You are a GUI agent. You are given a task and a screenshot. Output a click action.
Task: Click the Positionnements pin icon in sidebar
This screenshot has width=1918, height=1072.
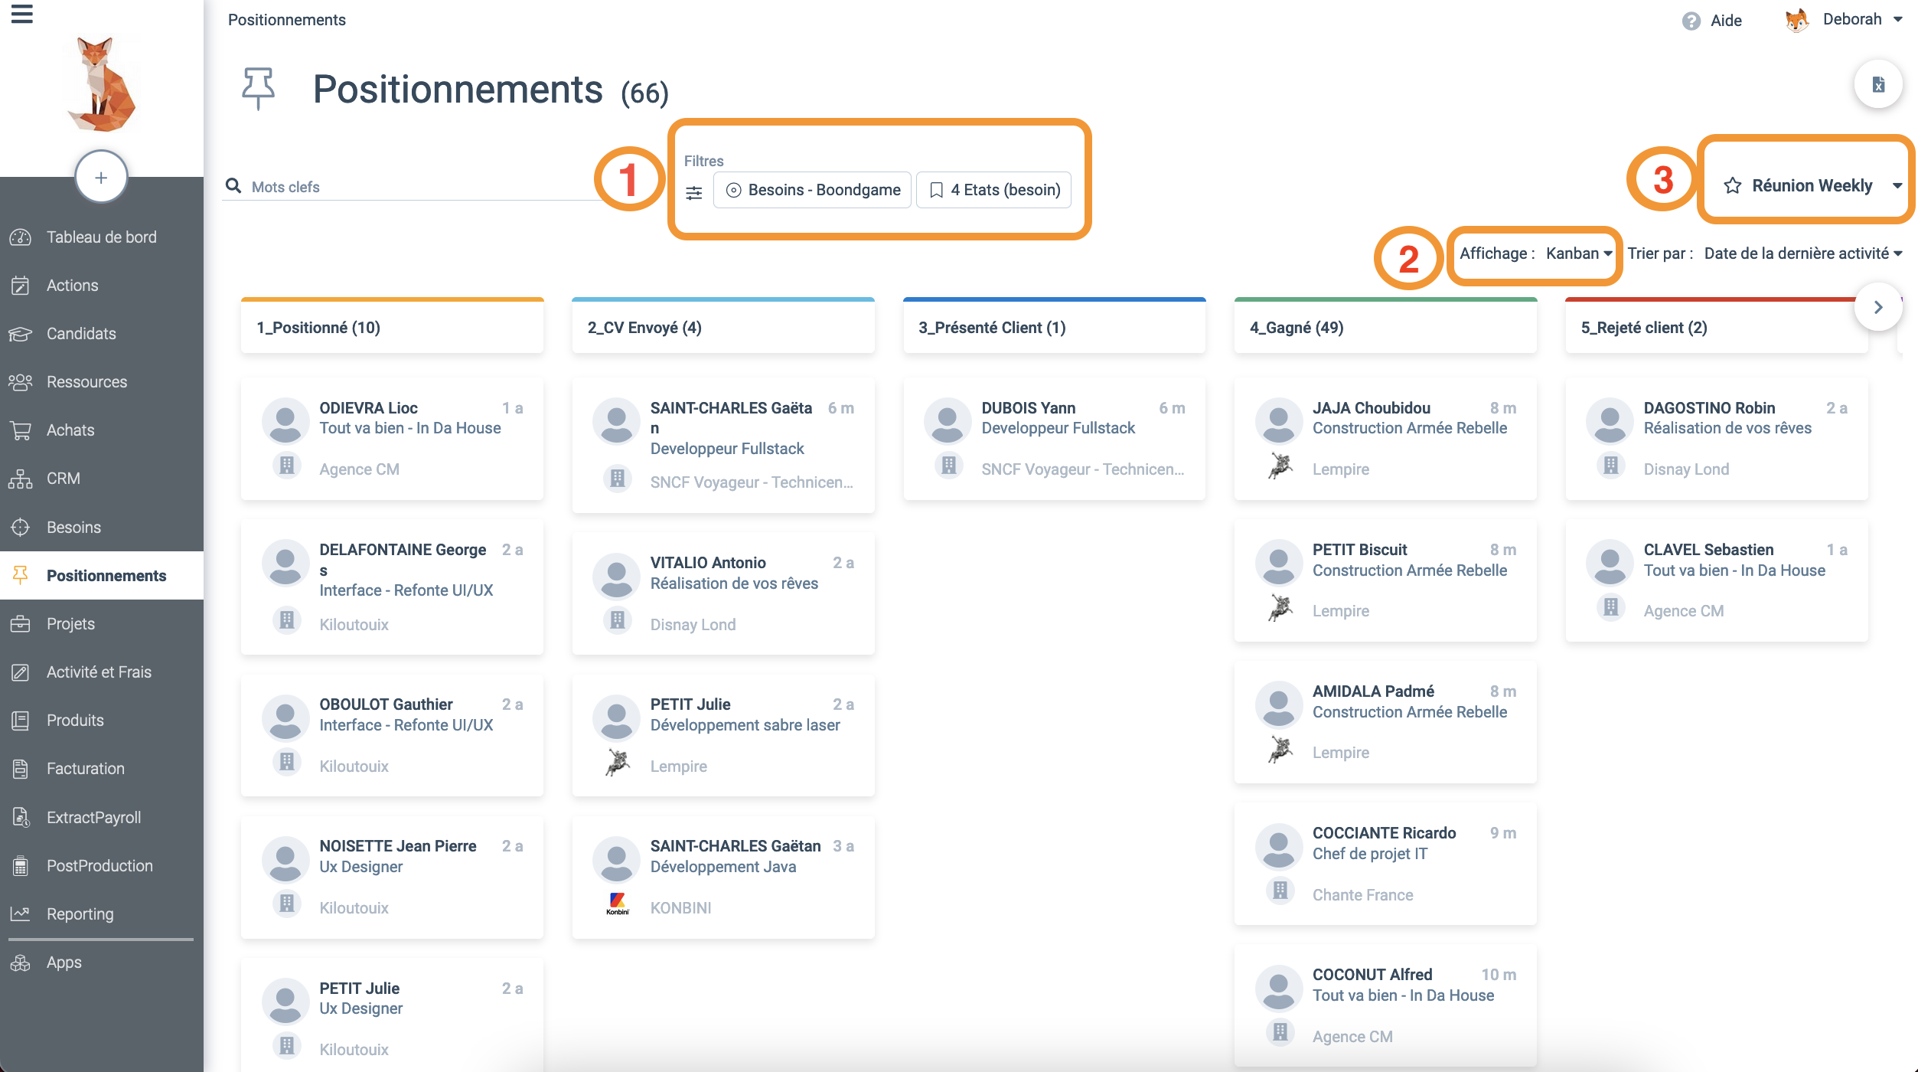(x=21, y=575)
